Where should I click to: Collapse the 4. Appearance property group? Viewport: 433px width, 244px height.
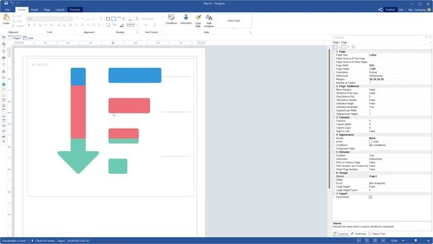tap(334, 135)
